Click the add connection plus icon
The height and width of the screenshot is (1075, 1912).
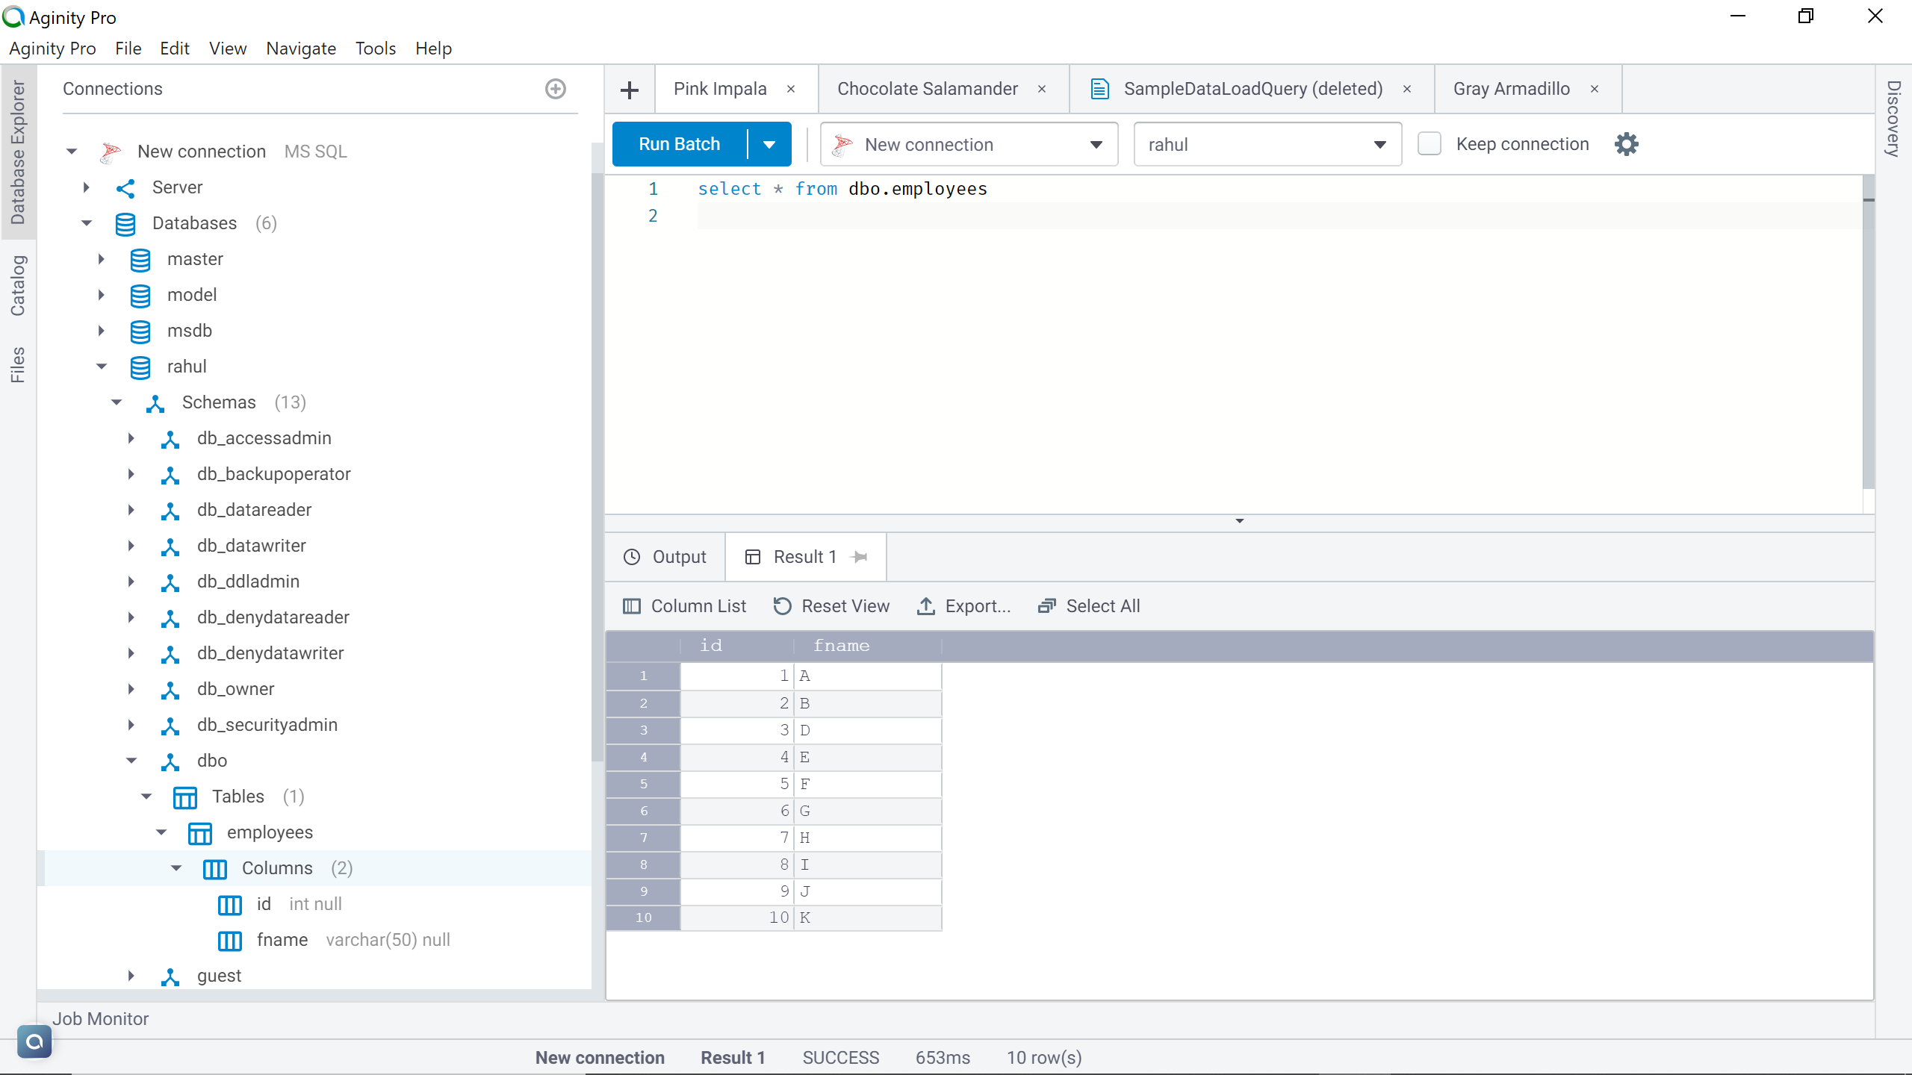tap(555, 89)
